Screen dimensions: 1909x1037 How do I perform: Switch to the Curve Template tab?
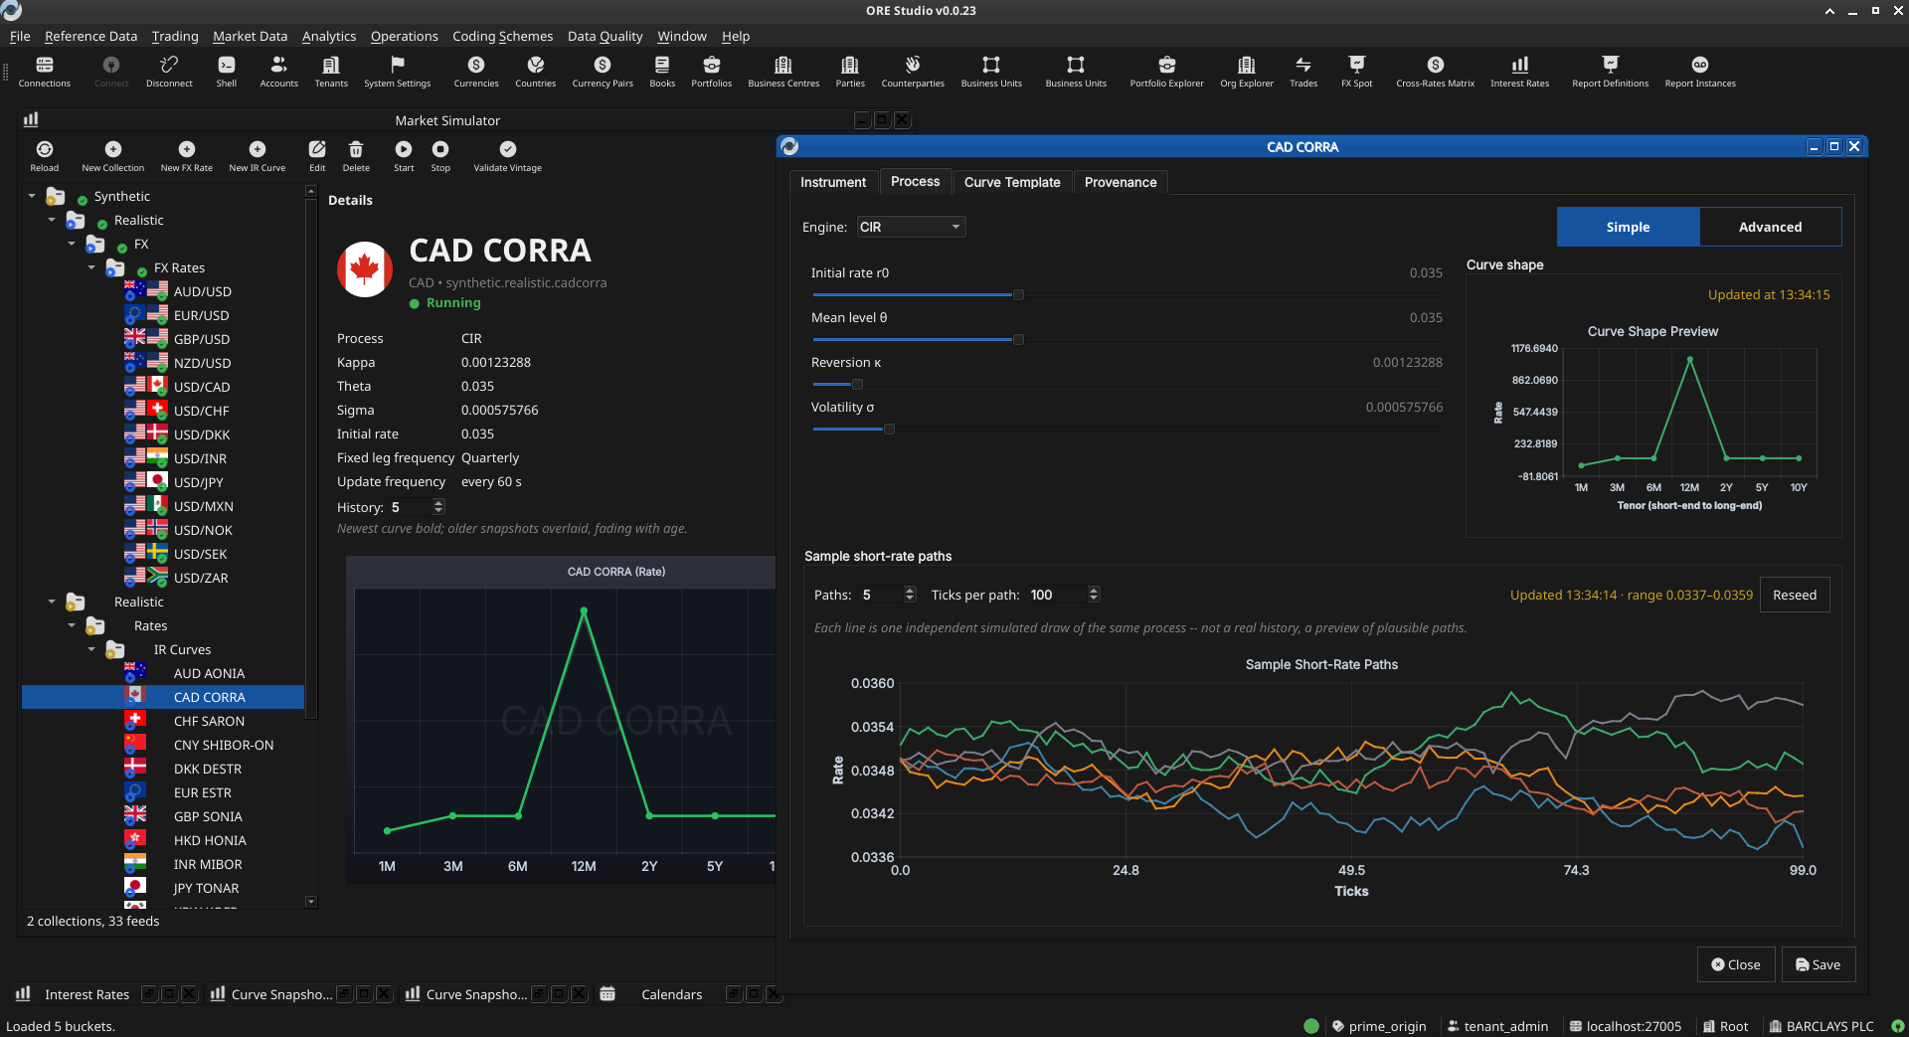click(x=1012, y=182)
